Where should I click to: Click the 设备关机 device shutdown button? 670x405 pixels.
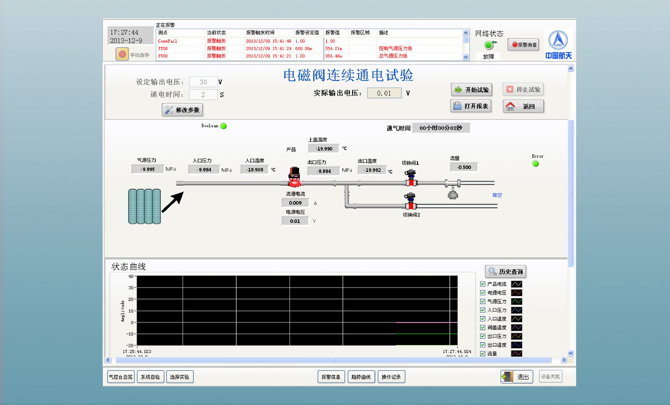[550, 377]
